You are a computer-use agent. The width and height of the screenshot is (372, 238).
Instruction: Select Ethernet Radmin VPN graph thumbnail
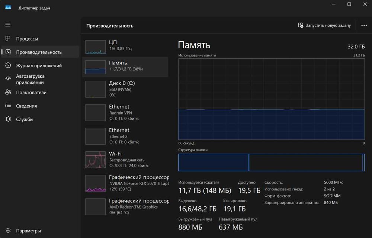point(95,113)
